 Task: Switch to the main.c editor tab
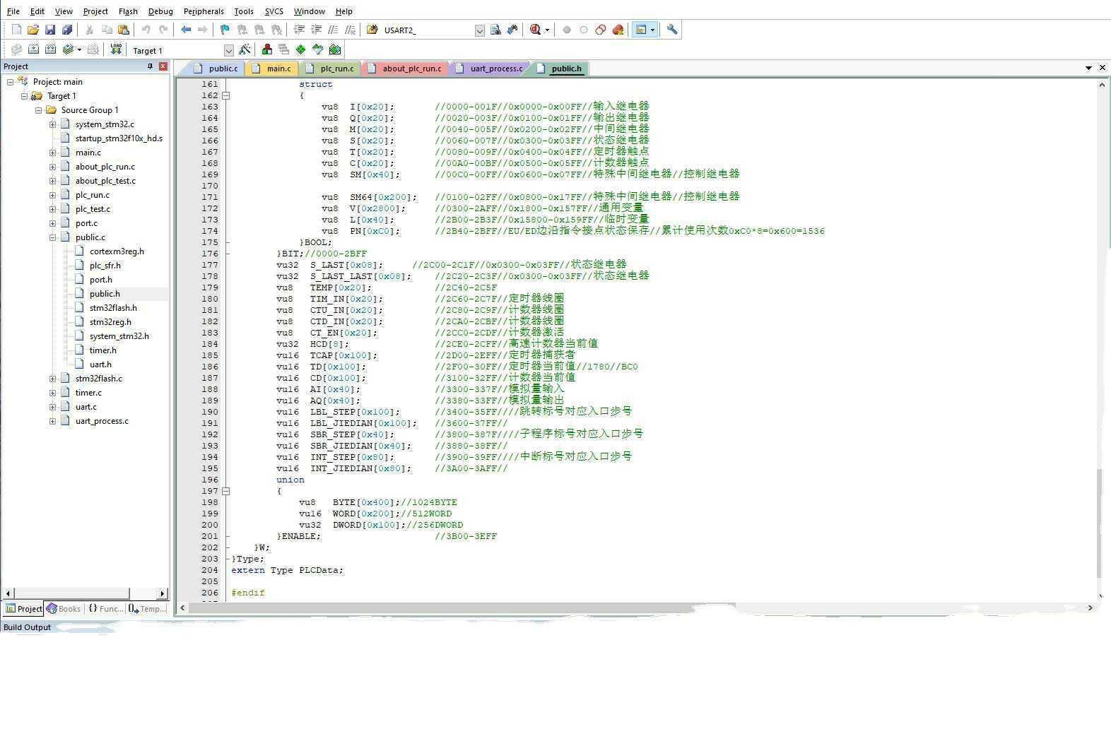click(272, 69)
